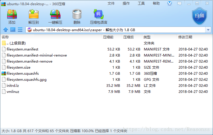This screenshot has width=213, height=135.
Task: Open the 帮助 menu
Action: click(156, 3)
